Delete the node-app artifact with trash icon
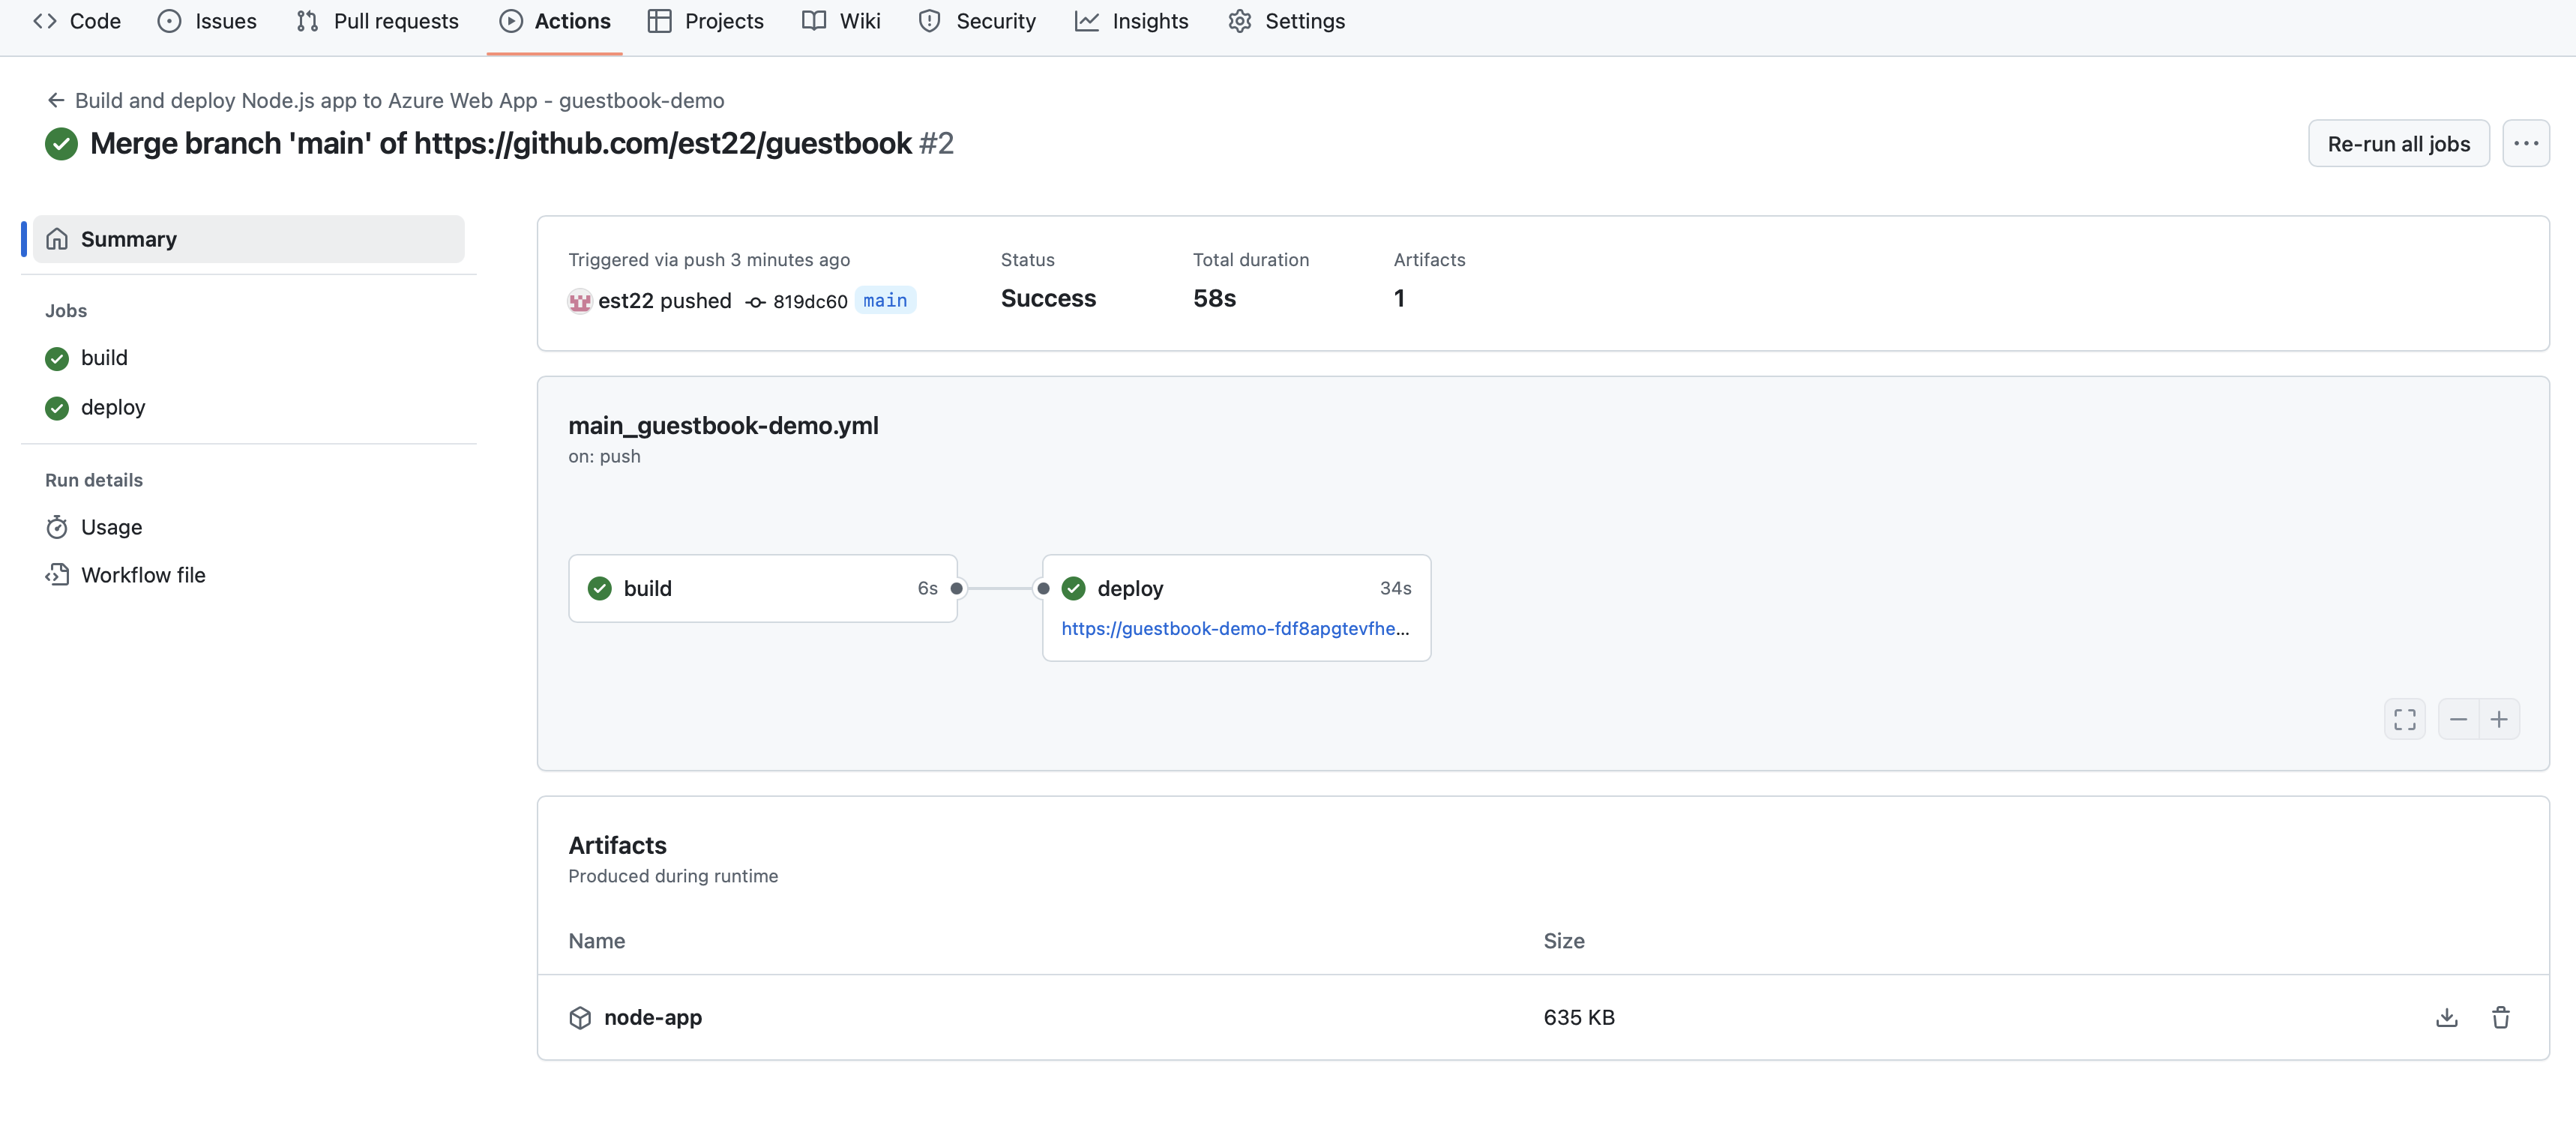Viewport: 2576px width, 1126px height. click(2500, 1017)
